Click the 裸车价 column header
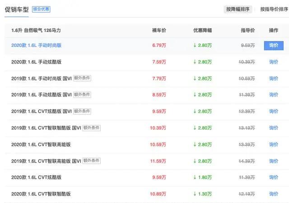Screen dimensions: 289x203 click(x=159, y=30)
